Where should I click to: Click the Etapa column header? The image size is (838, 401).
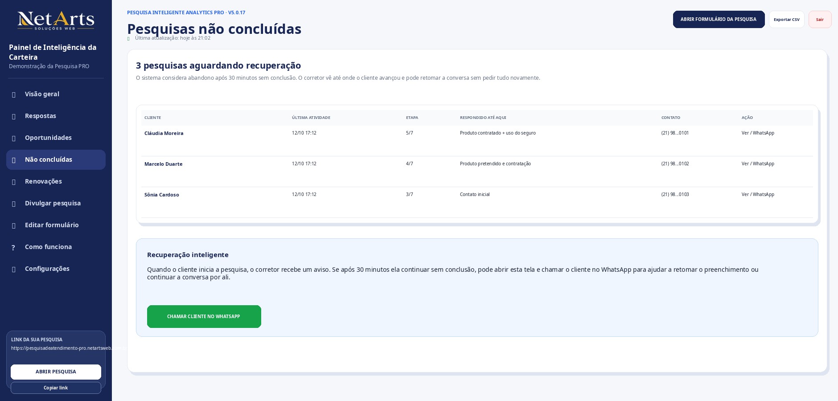(x=412, y=118)
